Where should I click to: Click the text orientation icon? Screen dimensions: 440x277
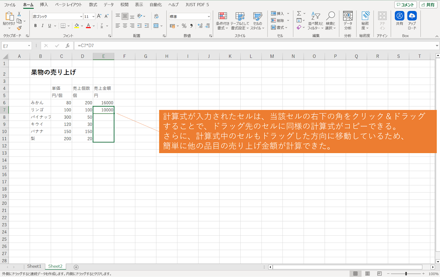[x=140, y=16]
